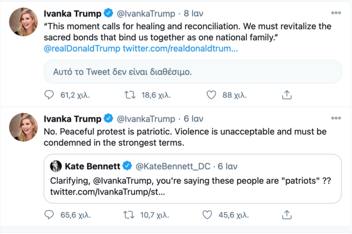Click the Kate Bennett quoted tweet avatar
The width and height of the screenshot is (352, 234).
[x=56, y=166]
